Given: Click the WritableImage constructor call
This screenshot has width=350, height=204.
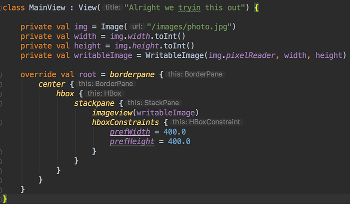Looking at the screenshot, I should click(x=174, y=56).
